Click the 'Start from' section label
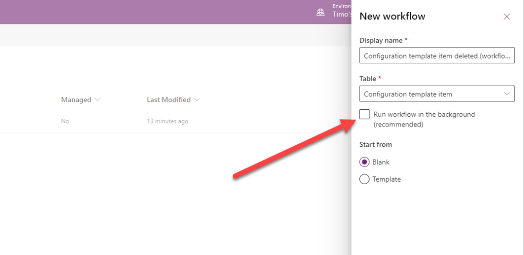 pos(376,145)
